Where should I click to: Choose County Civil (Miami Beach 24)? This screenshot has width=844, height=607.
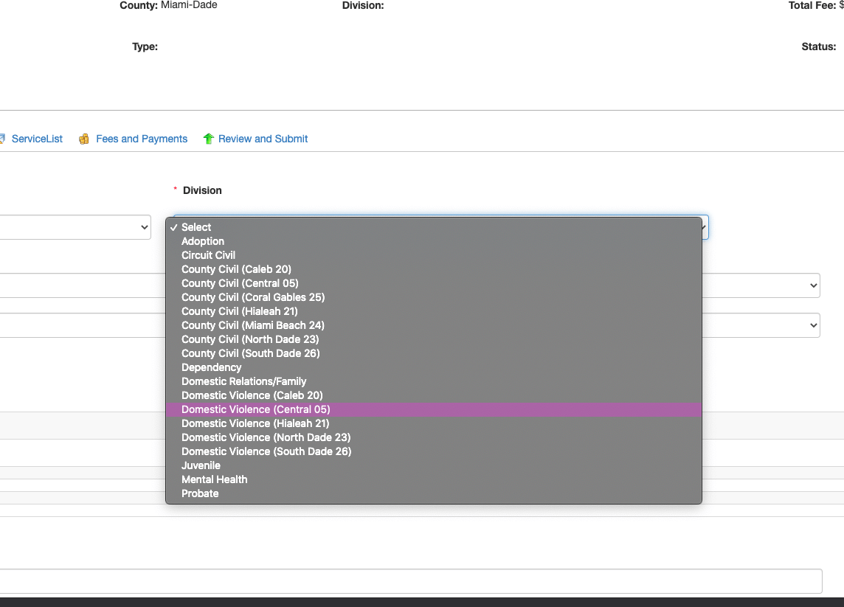[253, 325]
